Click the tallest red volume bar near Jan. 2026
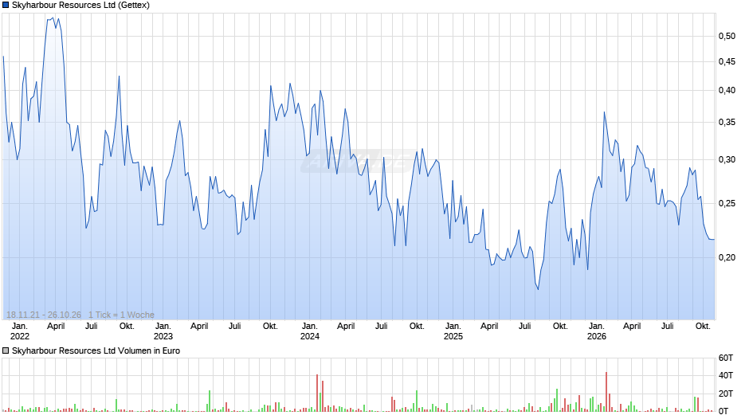This screenshot has height=419, width=749. click(606, 392)
